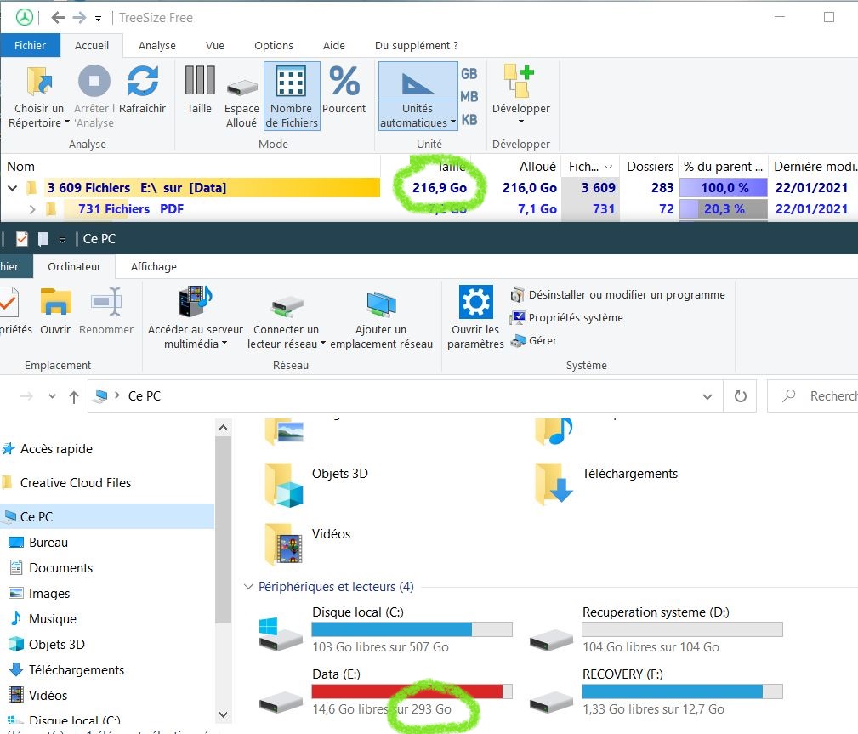
Task: Toggle the Taille display mode
Action: tap(199, 83)
